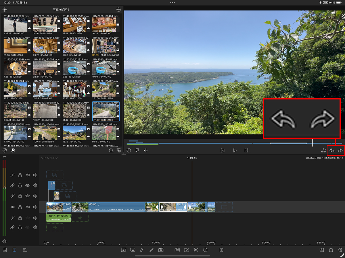Screen dimensions: 345x258
Task: Click the master volume knob on audio meter
Action: 4,188
